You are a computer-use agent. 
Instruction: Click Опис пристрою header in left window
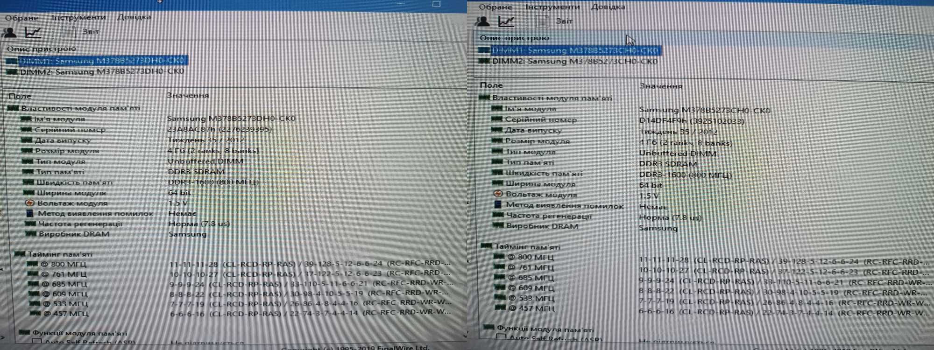pos(41,49)
